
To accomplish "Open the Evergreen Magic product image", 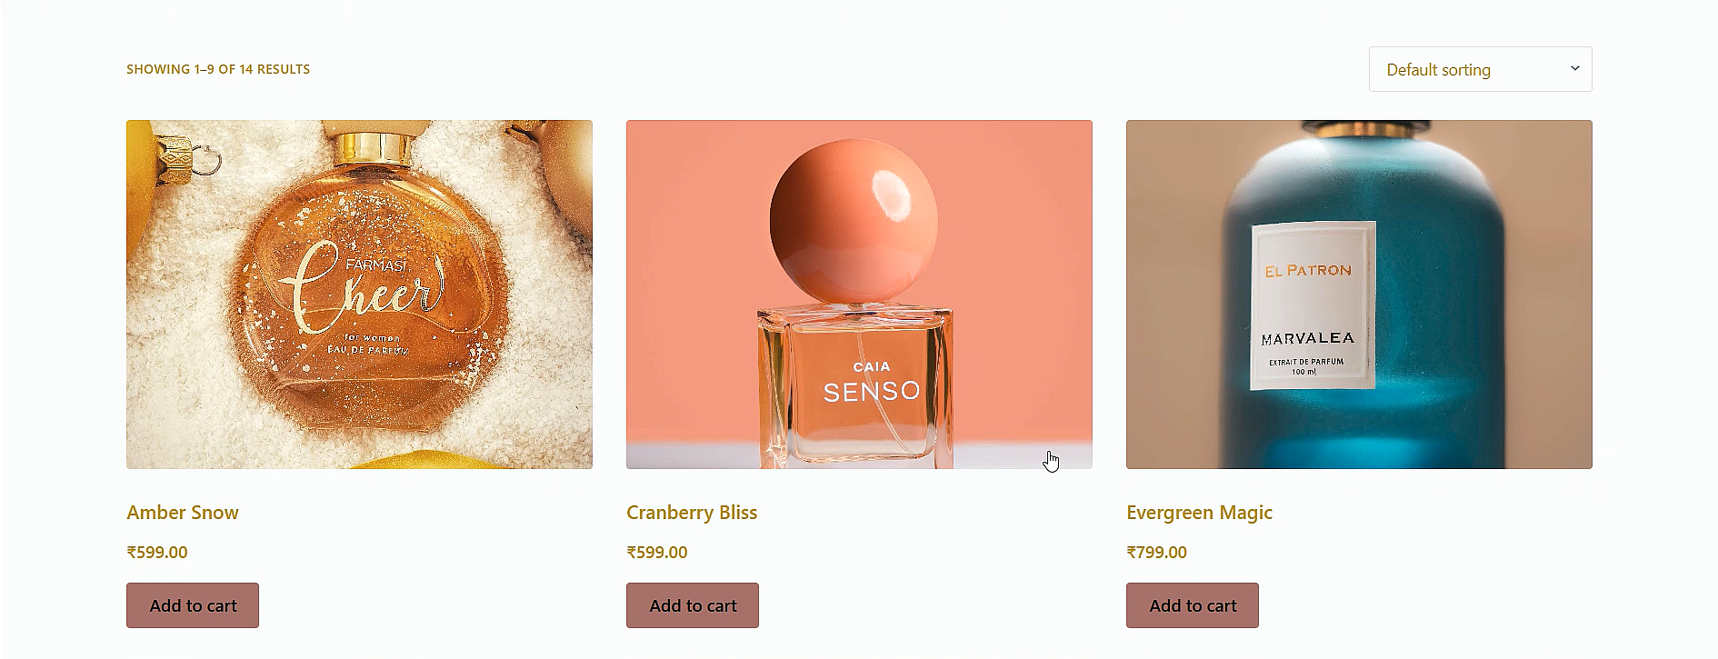I will point(1359,295).
